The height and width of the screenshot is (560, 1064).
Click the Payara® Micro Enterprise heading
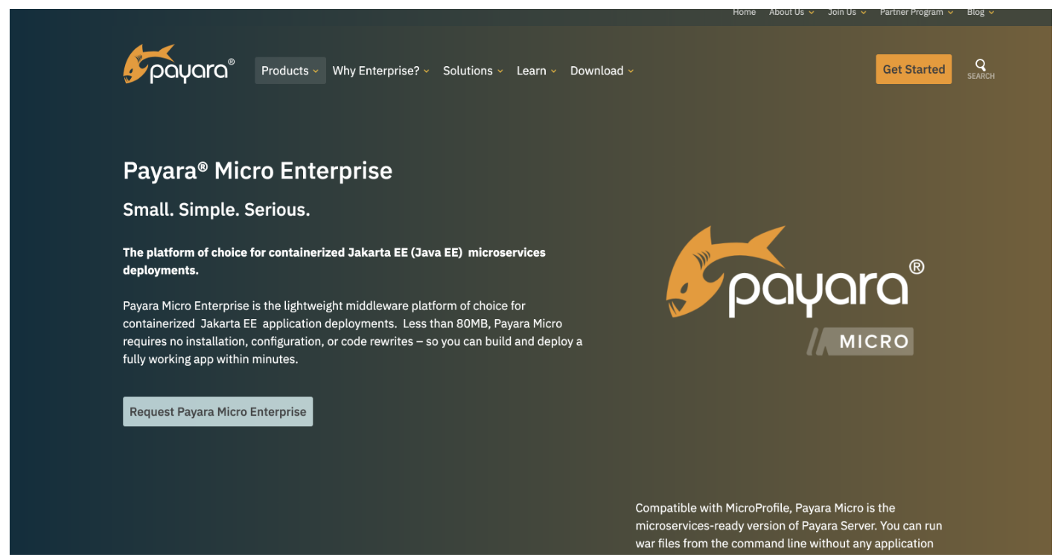[x=258, y=171]
